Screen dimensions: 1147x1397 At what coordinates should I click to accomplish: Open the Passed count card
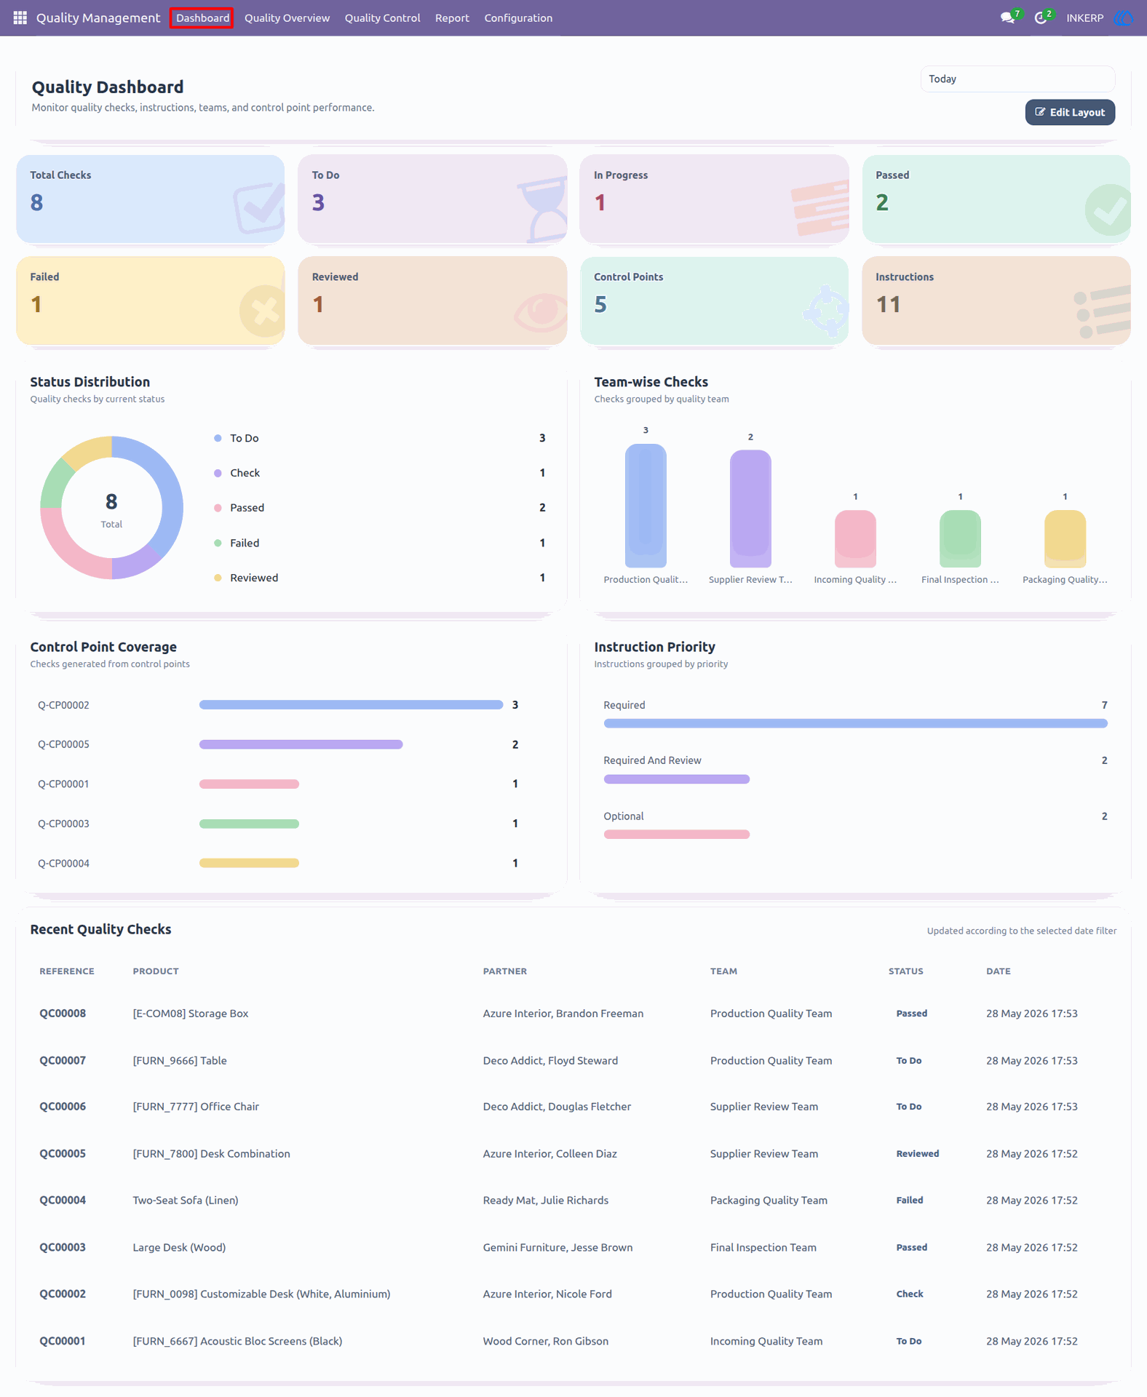pos(996,199)
